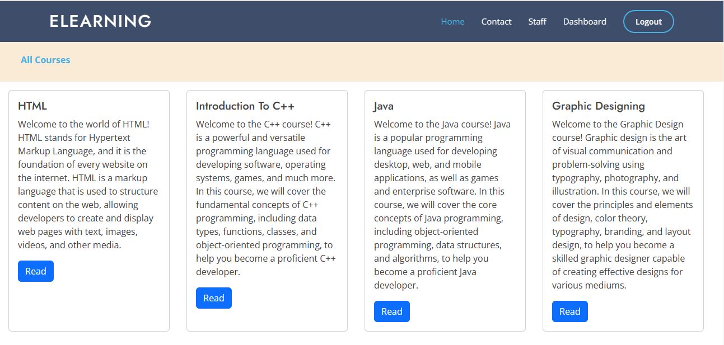Select the All Courses link
The image size is (724, 345).
coord(45,60)
